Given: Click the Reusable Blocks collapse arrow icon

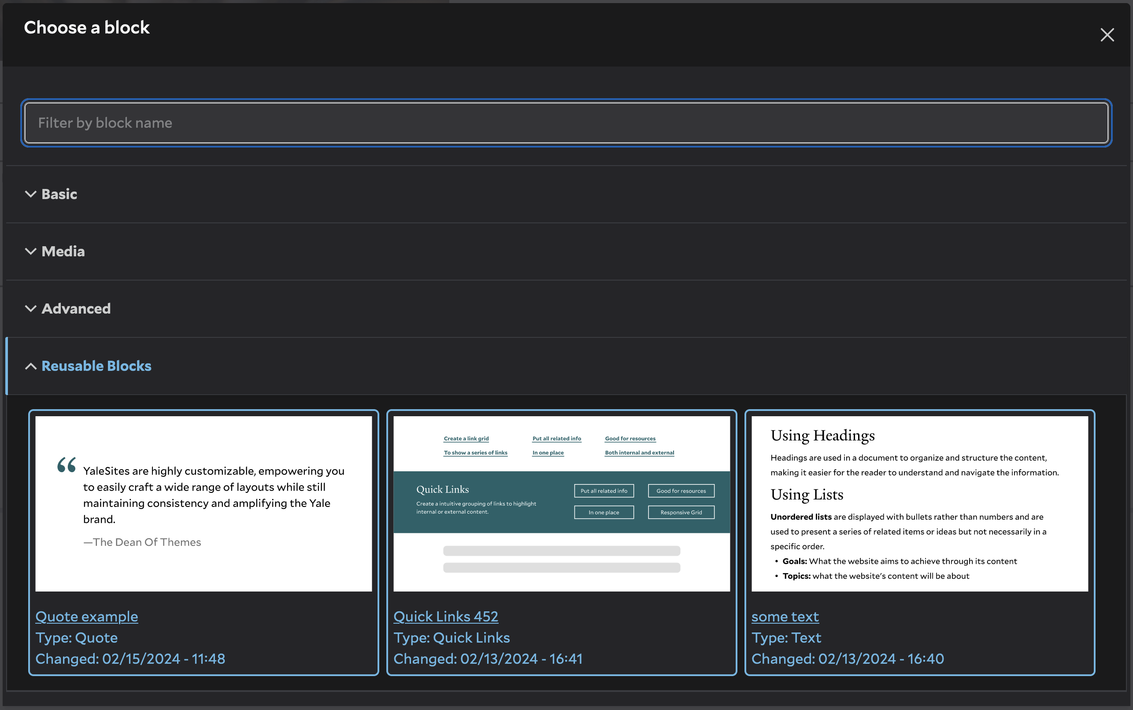Looking at the screenshot, I should point(30,366).
